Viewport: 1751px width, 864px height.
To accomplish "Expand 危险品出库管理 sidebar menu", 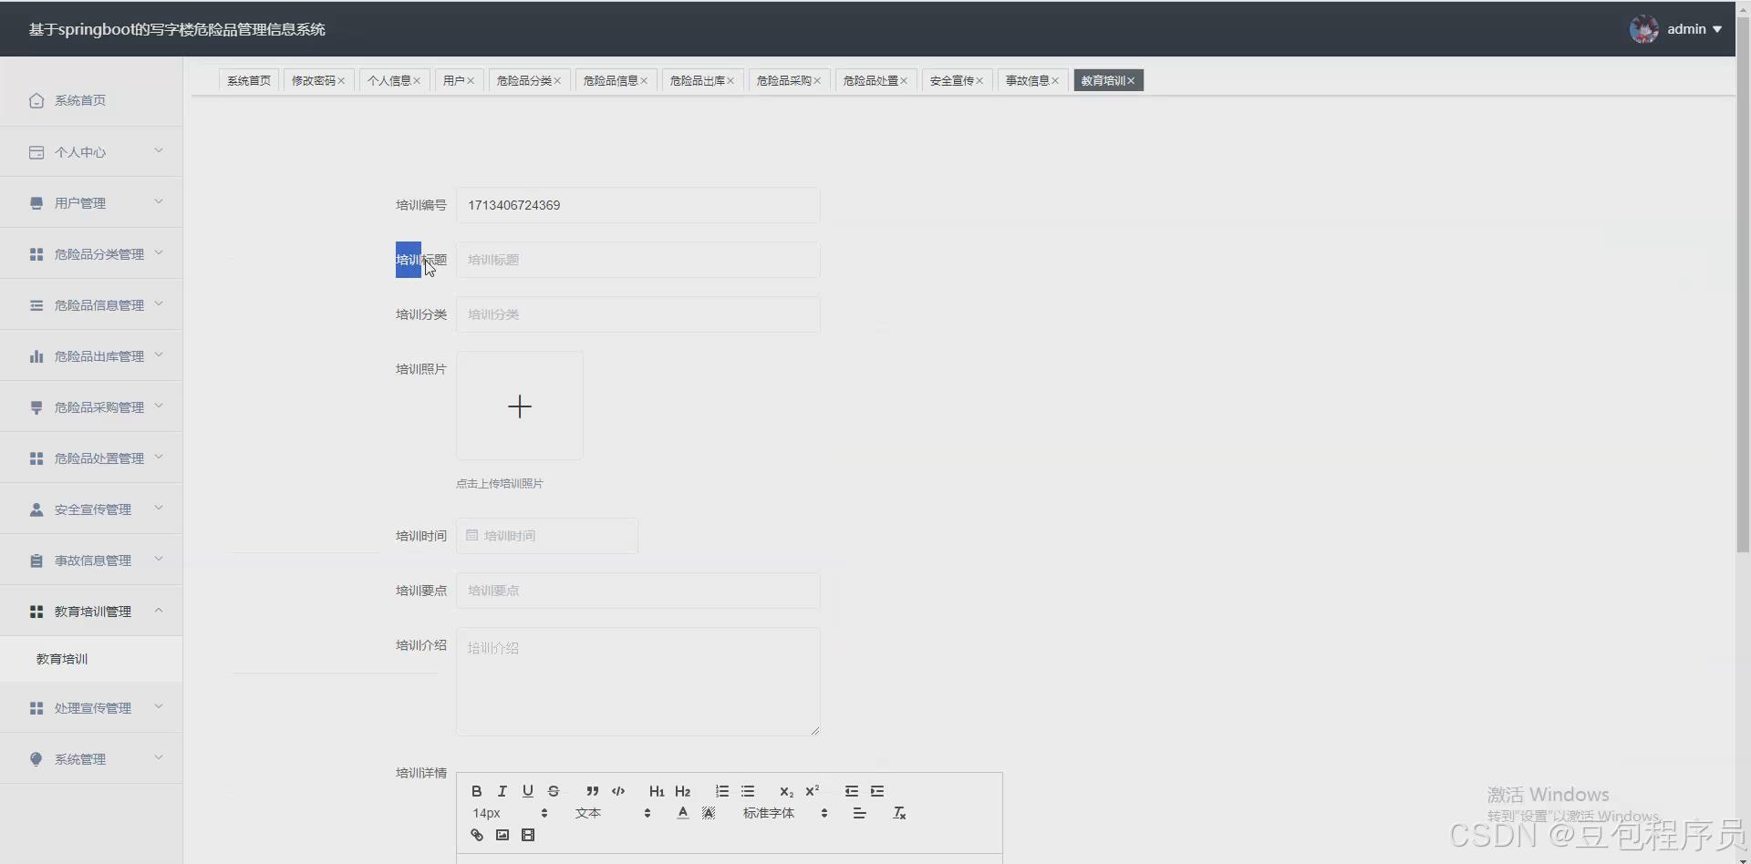I will click(91, 355).
